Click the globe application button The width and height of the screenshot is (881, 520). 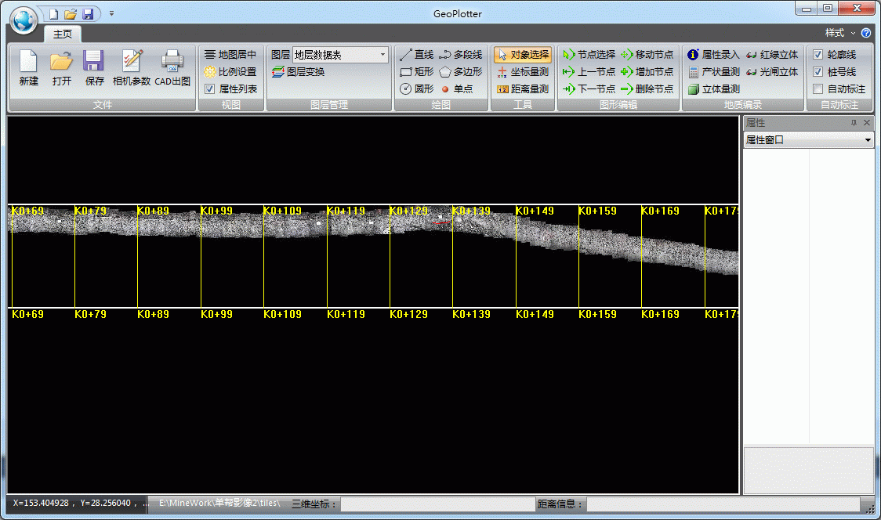click(24, 20)
